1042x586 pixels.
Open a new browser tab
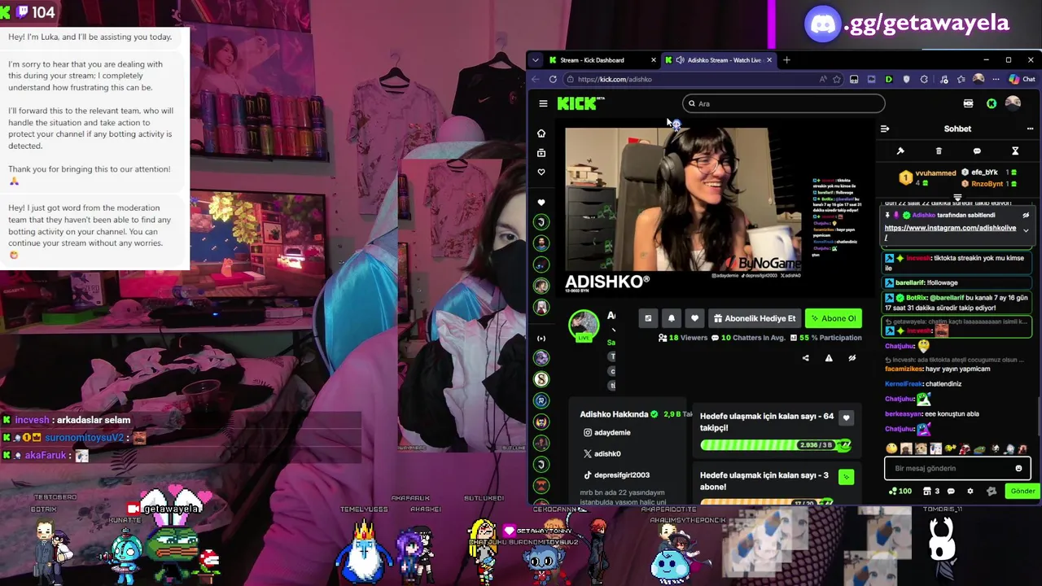tap(786, 60)
